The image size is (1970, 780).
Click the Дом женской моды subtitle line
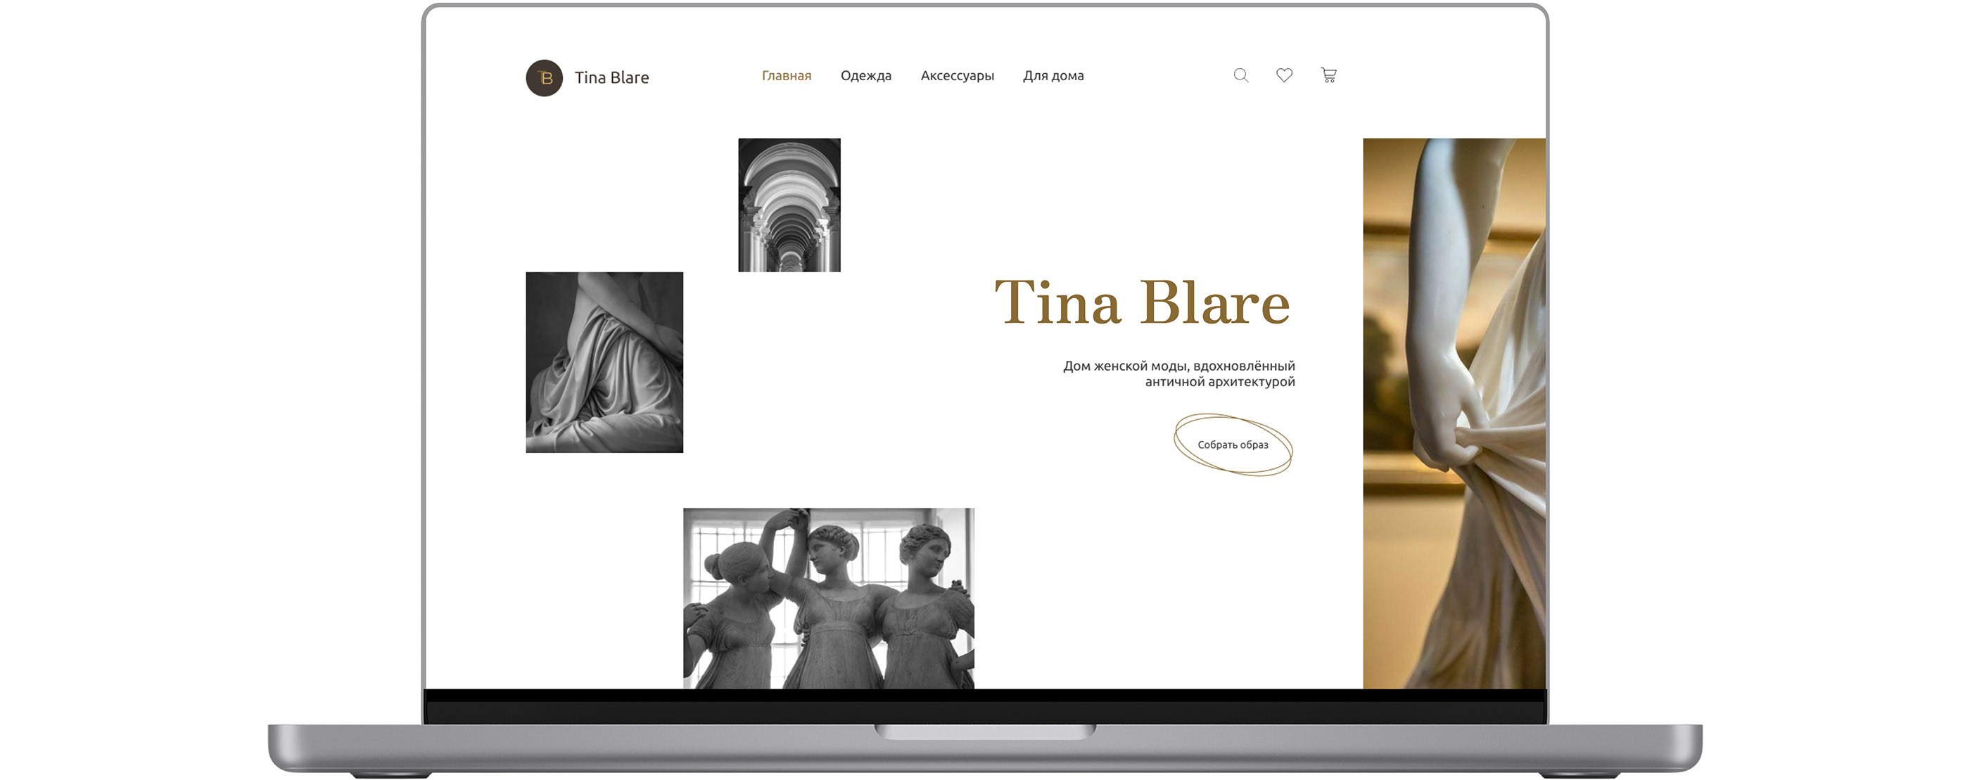1178,366
